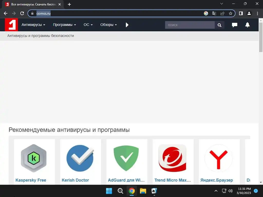Open the Яндекс.Браузер link
Screen dimensions: 263x197
pos(217,180)
